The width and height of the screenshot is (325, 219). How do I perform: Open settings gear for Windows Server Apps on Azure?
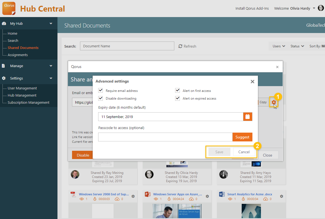pos(207,196)
